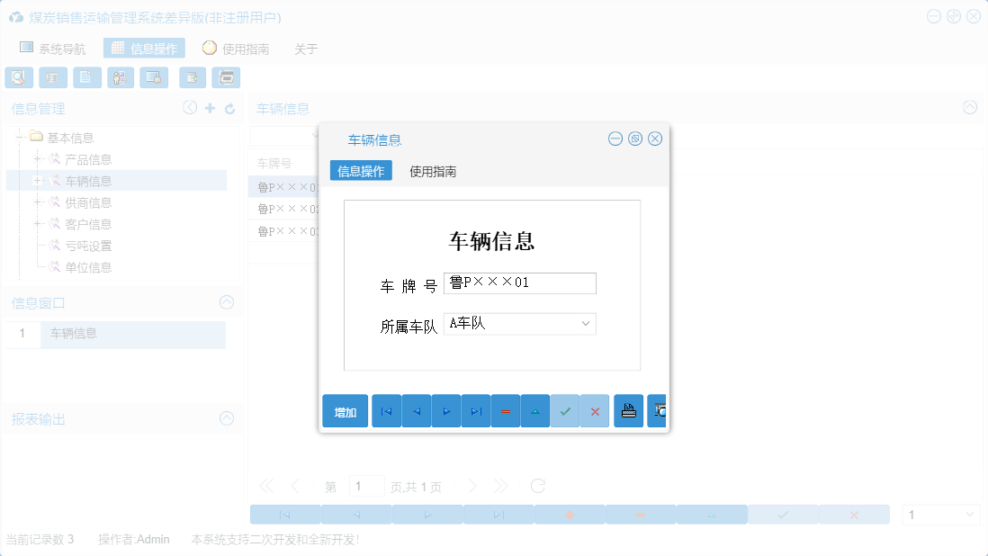Image resolution: width=988 pixels, height=556 pixels.
Task: Cancel edits with the red X icon
Action: click(595, 410)
